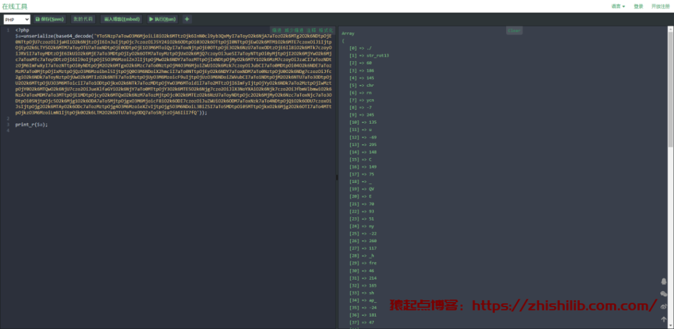
Task: Open the WeChat share icon
Action: tap(663, 293)
